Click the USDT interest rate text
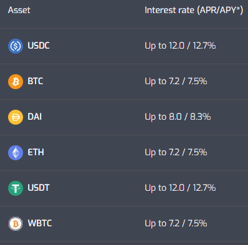Screen dimensions: 248x245 180,188
